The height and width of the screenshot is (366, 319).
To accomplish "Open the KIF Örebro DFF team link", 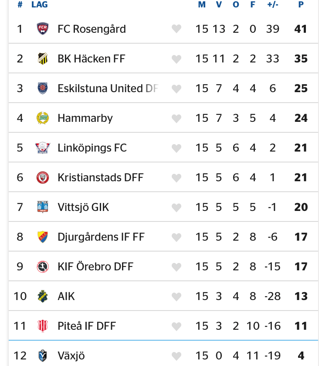I will coord(95,267).
